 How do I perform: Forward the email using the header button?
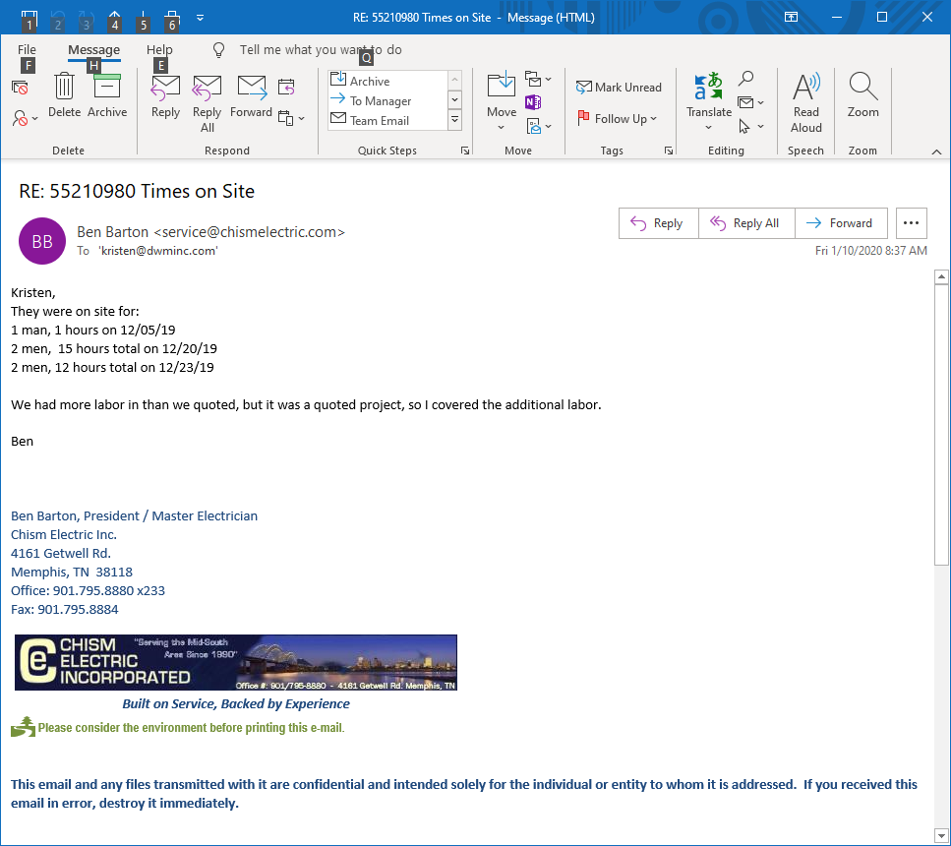pos(841,223)
